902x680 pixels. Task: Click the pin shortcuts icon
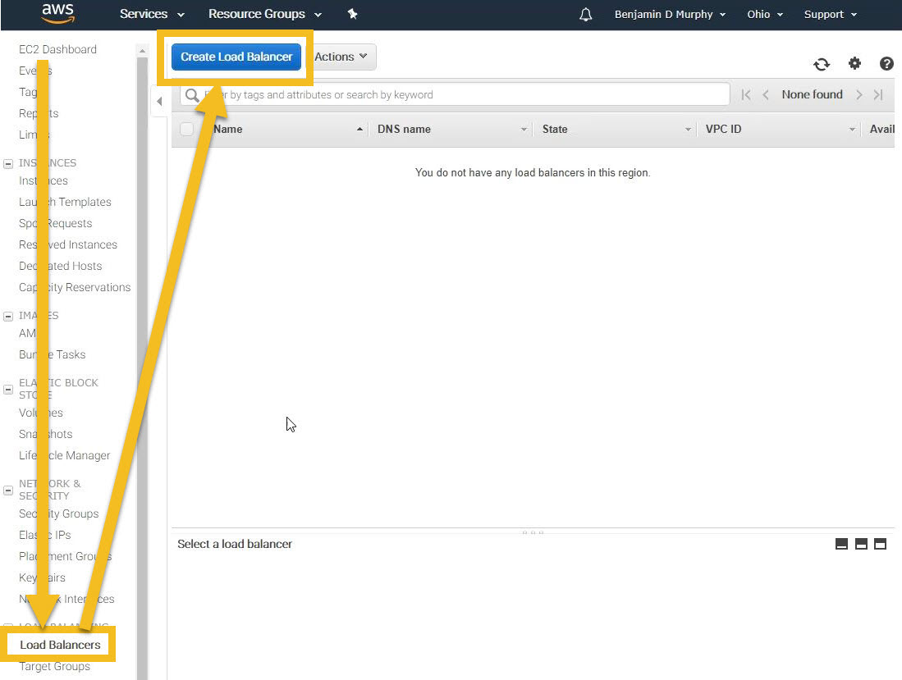point(353,14)
